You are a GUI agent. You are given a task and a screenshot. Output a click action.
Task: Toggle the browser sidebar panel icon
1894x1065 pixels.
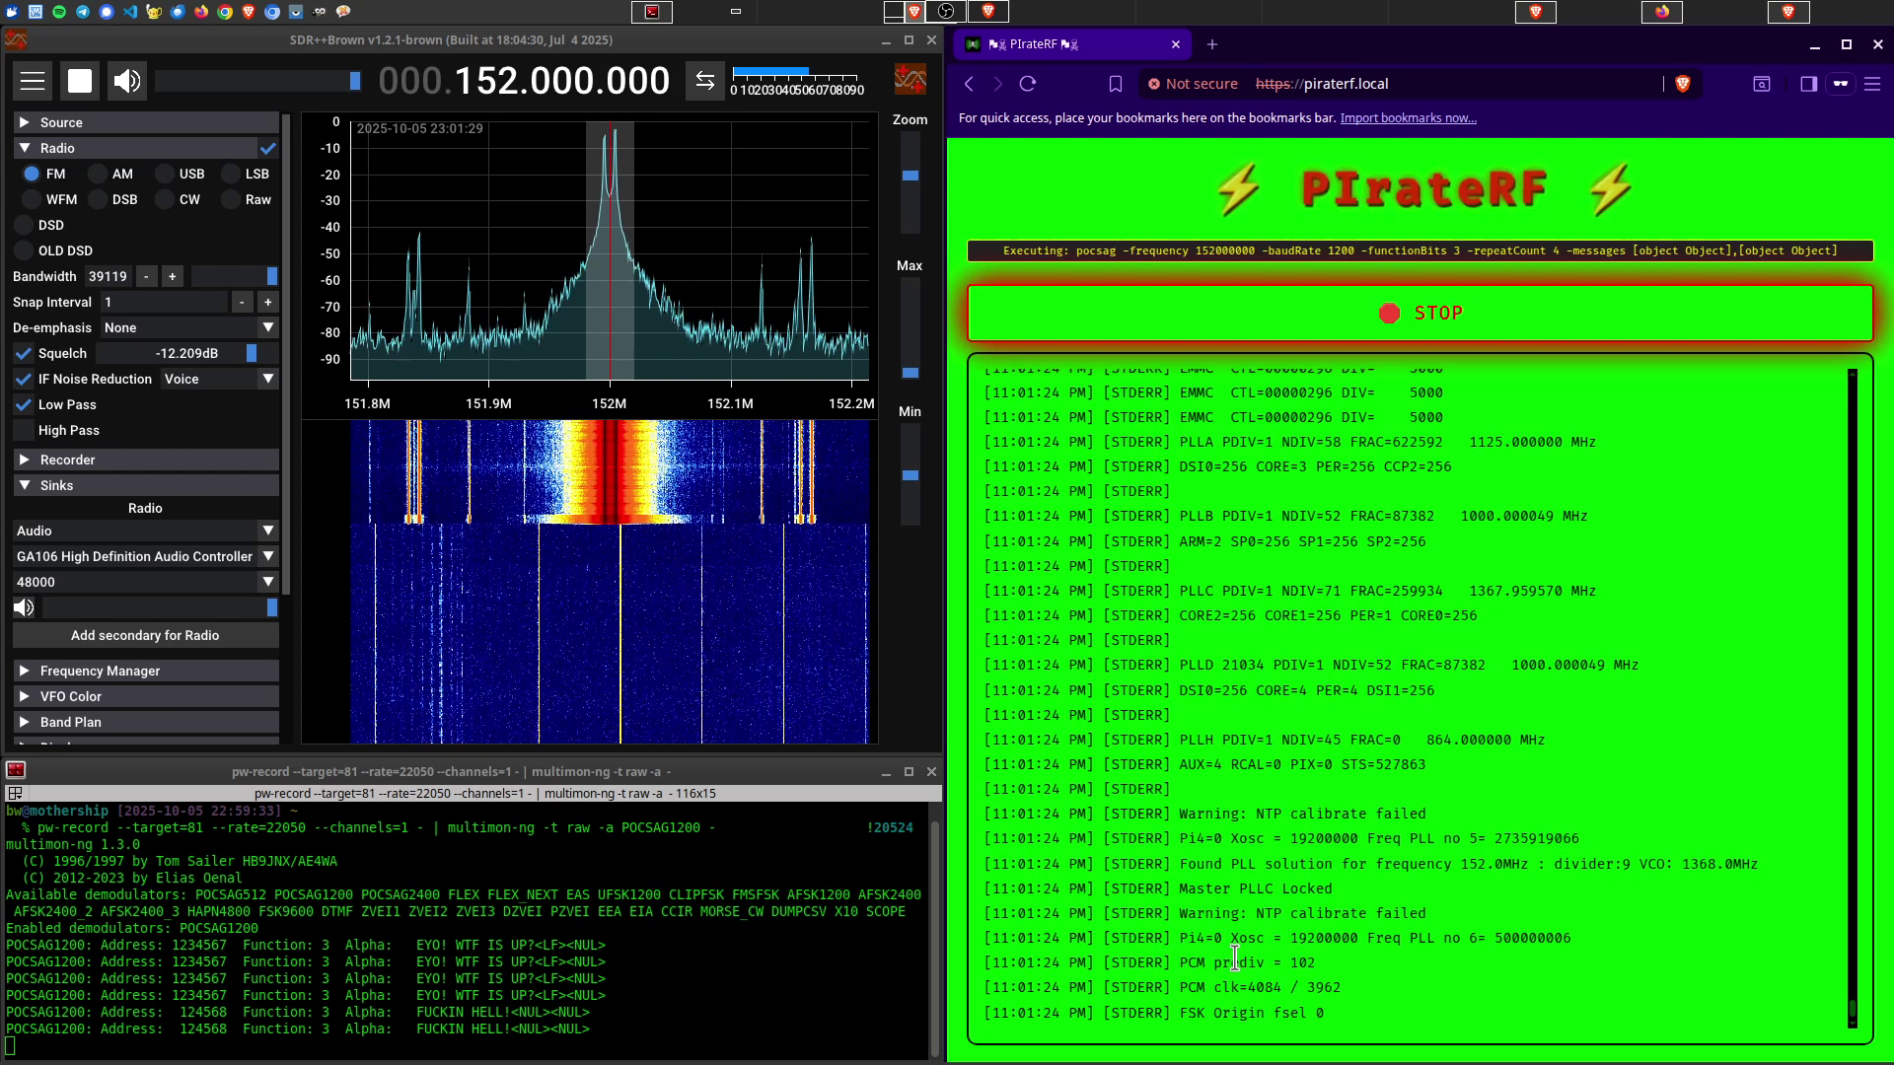(1808, 84)
